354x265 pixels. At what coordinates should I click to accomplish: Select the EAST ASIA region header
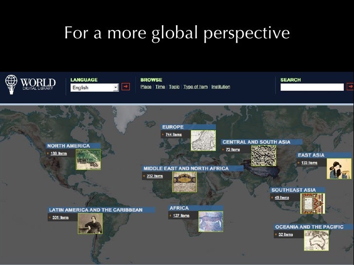324,155
